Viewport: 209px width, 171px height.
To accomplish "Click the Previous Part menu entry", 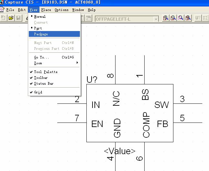I will pyautogui.click(x=54, y=48).
